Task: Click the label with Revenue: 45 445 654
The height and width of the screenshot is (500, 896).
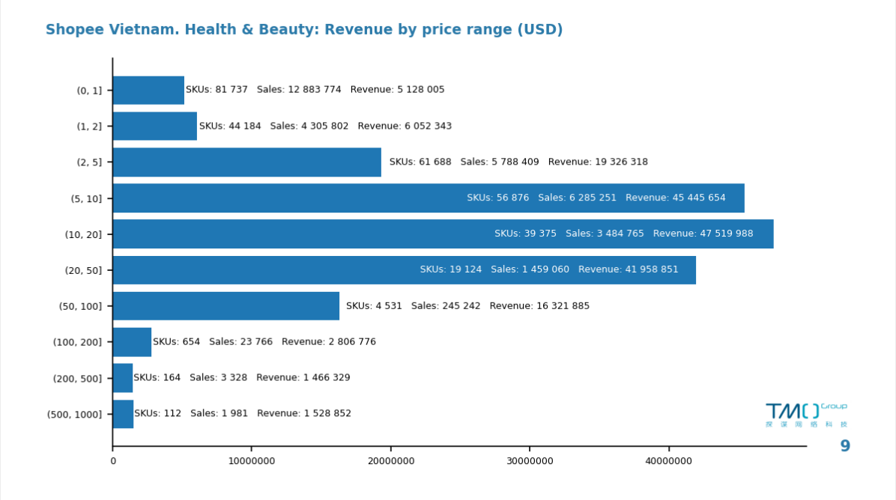Action: [x=596, y=198]
